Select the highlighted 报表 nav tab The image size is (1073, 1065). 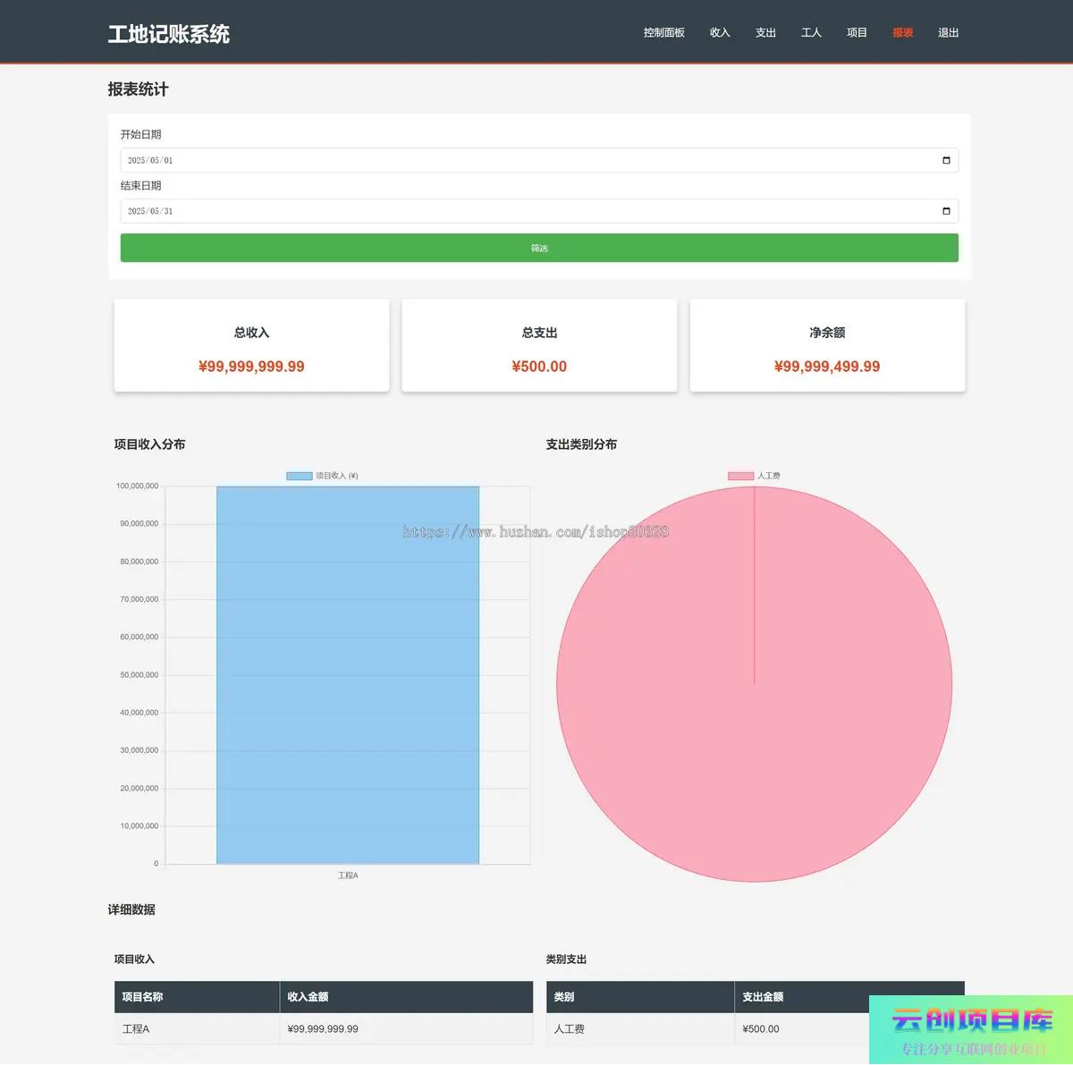[x=902, y=33]
